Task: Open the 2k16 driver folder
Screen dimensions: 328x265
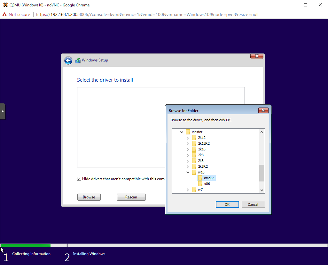Action: pos(202,149)
